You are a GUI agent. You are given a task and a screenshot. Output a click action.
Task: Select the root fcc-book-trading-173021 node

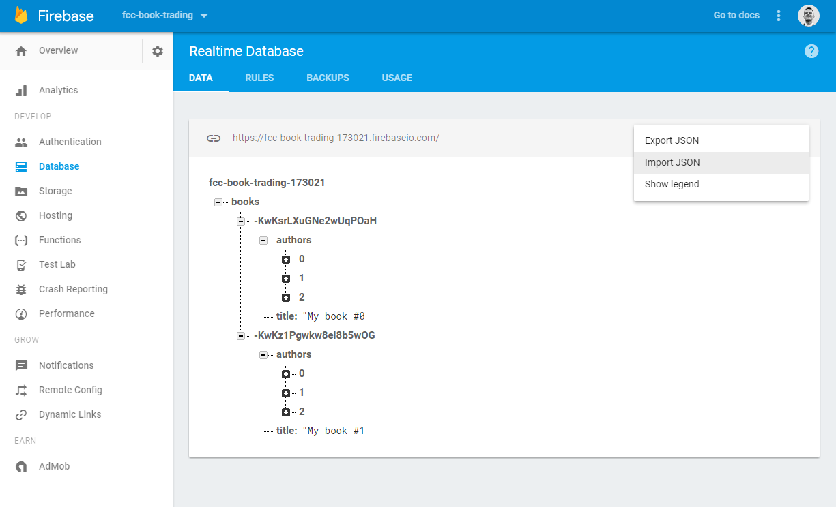pyautogui.click(x=267, y=183)
